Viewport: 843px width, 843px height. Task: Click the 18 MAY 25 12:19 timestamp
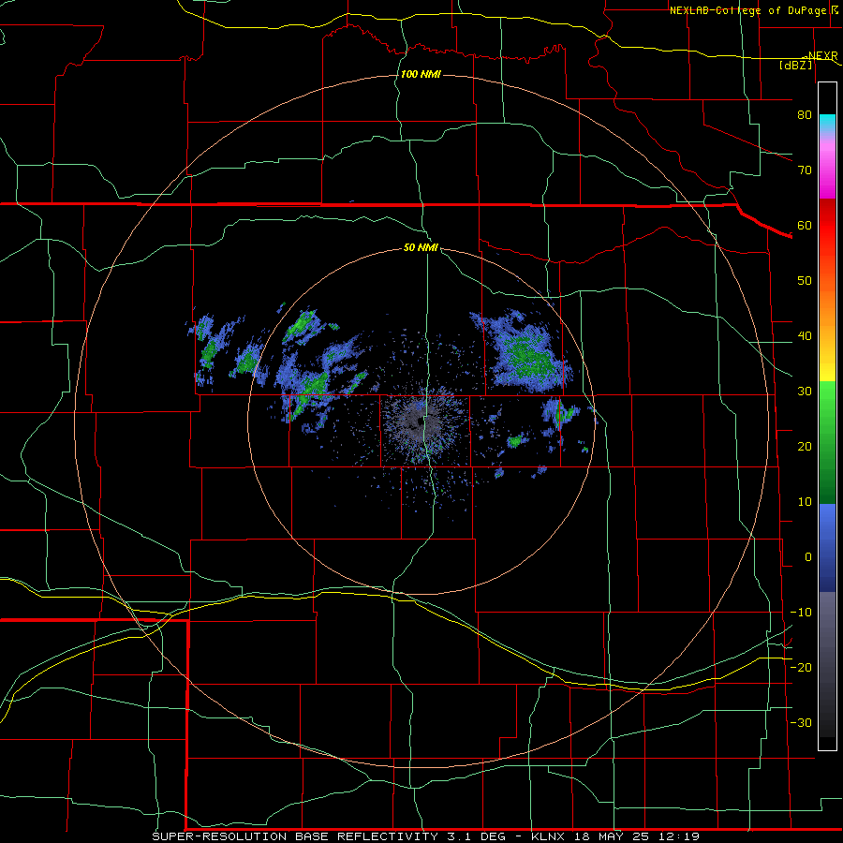pos(637,836)
